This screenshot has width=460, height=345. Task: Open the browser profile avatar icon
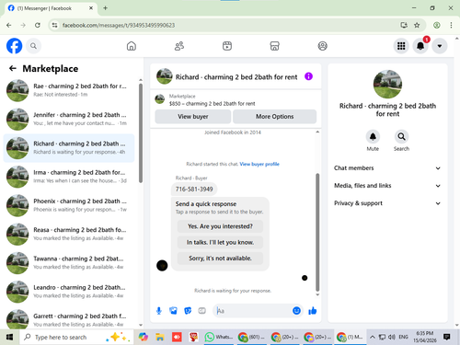point(437,25)
